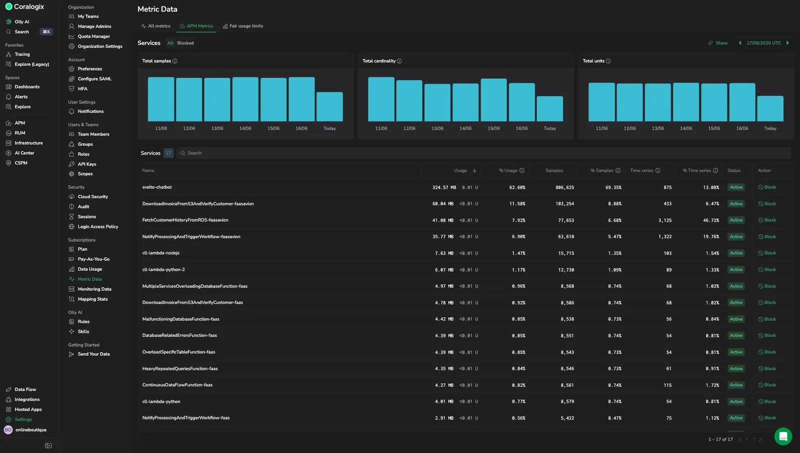
Task: Click the 15/06 bar in Total cardinality chart
Action: (x=493, y=100)
